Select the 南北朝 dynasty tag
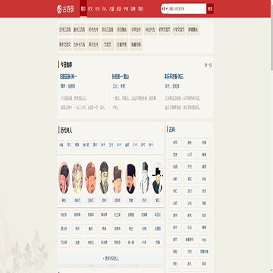Screen dimensions: 273x273 pos(86,145)
